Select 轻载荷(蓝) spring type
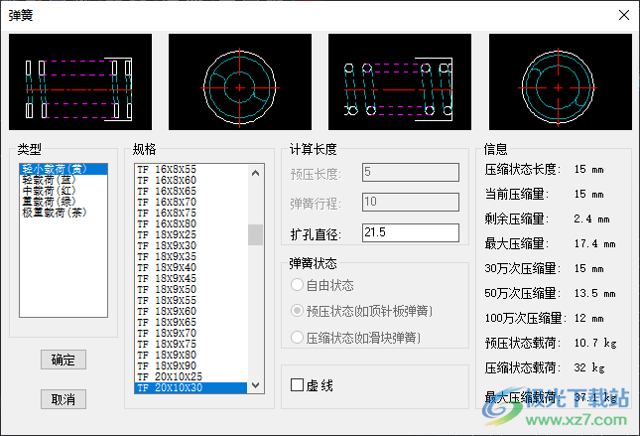Screen dimensions: 640x436 64,180
